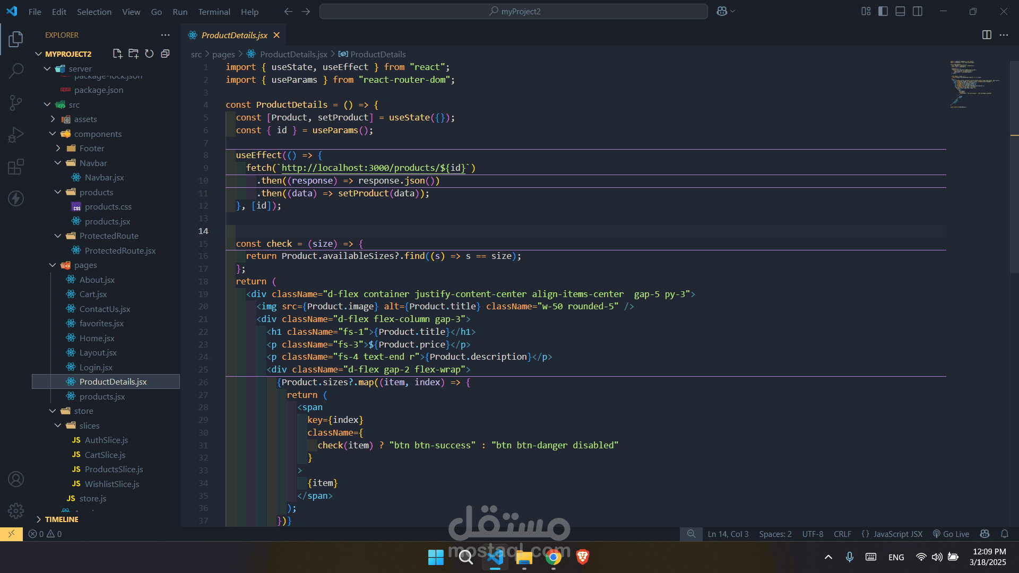The height and width of the screenshot is (573, 1019).
Task: Refresh the Explorer file tree
Action: pos(150,54)
